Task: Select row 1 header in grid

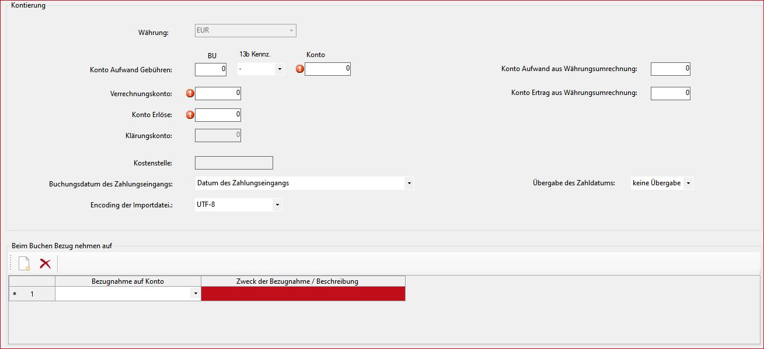Action: (32, 294)
